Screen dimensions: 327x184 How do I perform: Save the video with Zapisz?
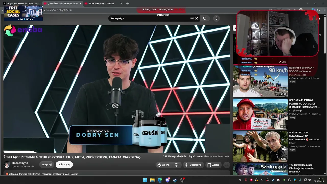[213, 165]
